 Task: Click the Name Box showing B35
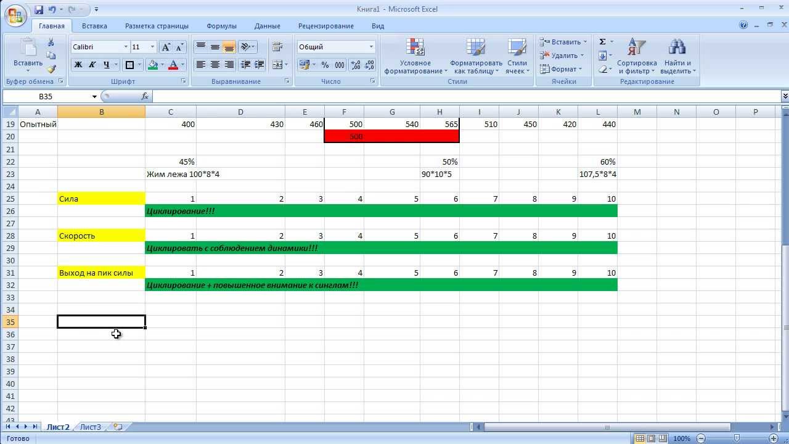[x=51, y=96]
